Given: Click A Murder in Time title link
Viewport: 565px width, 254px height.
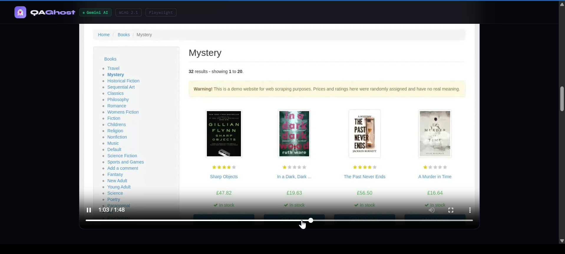Looking at the screenshot, I should coord(435,177).
